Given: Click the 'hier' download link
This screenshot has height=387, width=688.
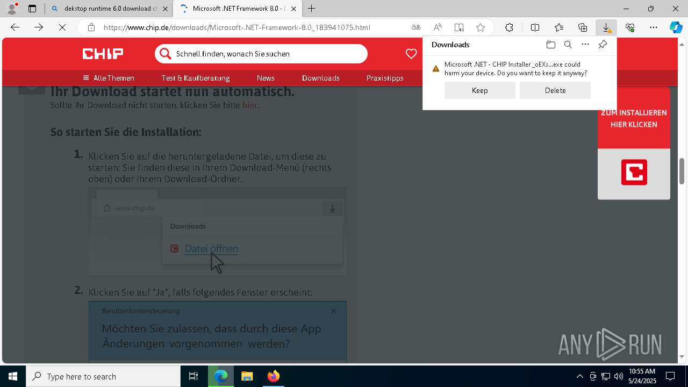Looking at the screenshot, I should 249,105.
